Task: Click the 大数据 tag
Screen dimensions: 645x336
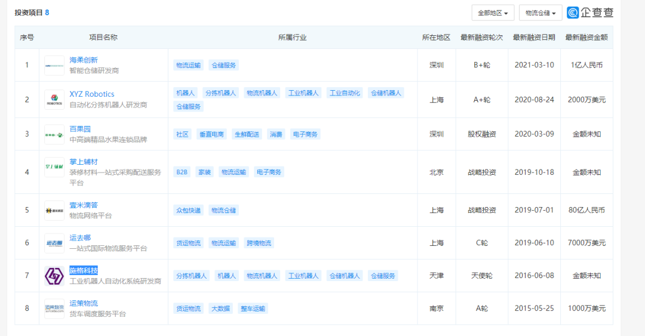Action: [x=220, y=309]
